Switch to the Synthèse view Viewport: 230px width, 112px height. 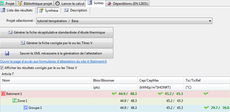click(48, 11)
